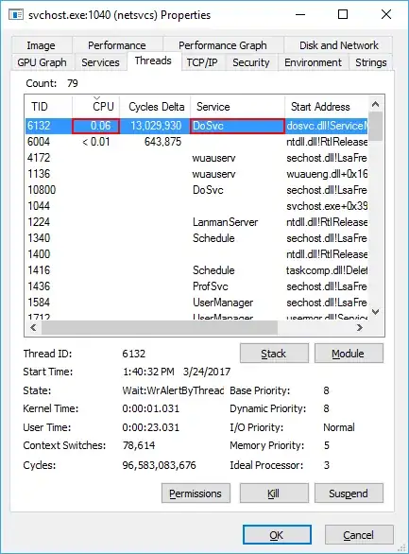Click the vertical scrollbar thumb

376,127
